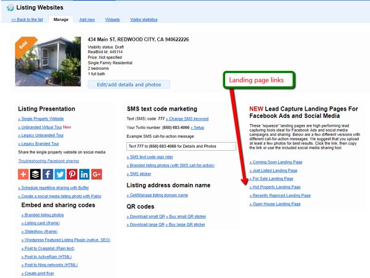Go back to the list link

27,20
